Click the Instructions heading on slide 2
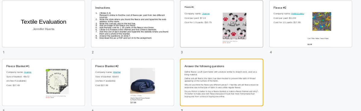361x111 pixels. coord(103,8)
